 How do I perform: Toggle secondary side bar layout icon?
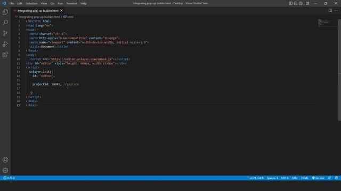[301, 3]
